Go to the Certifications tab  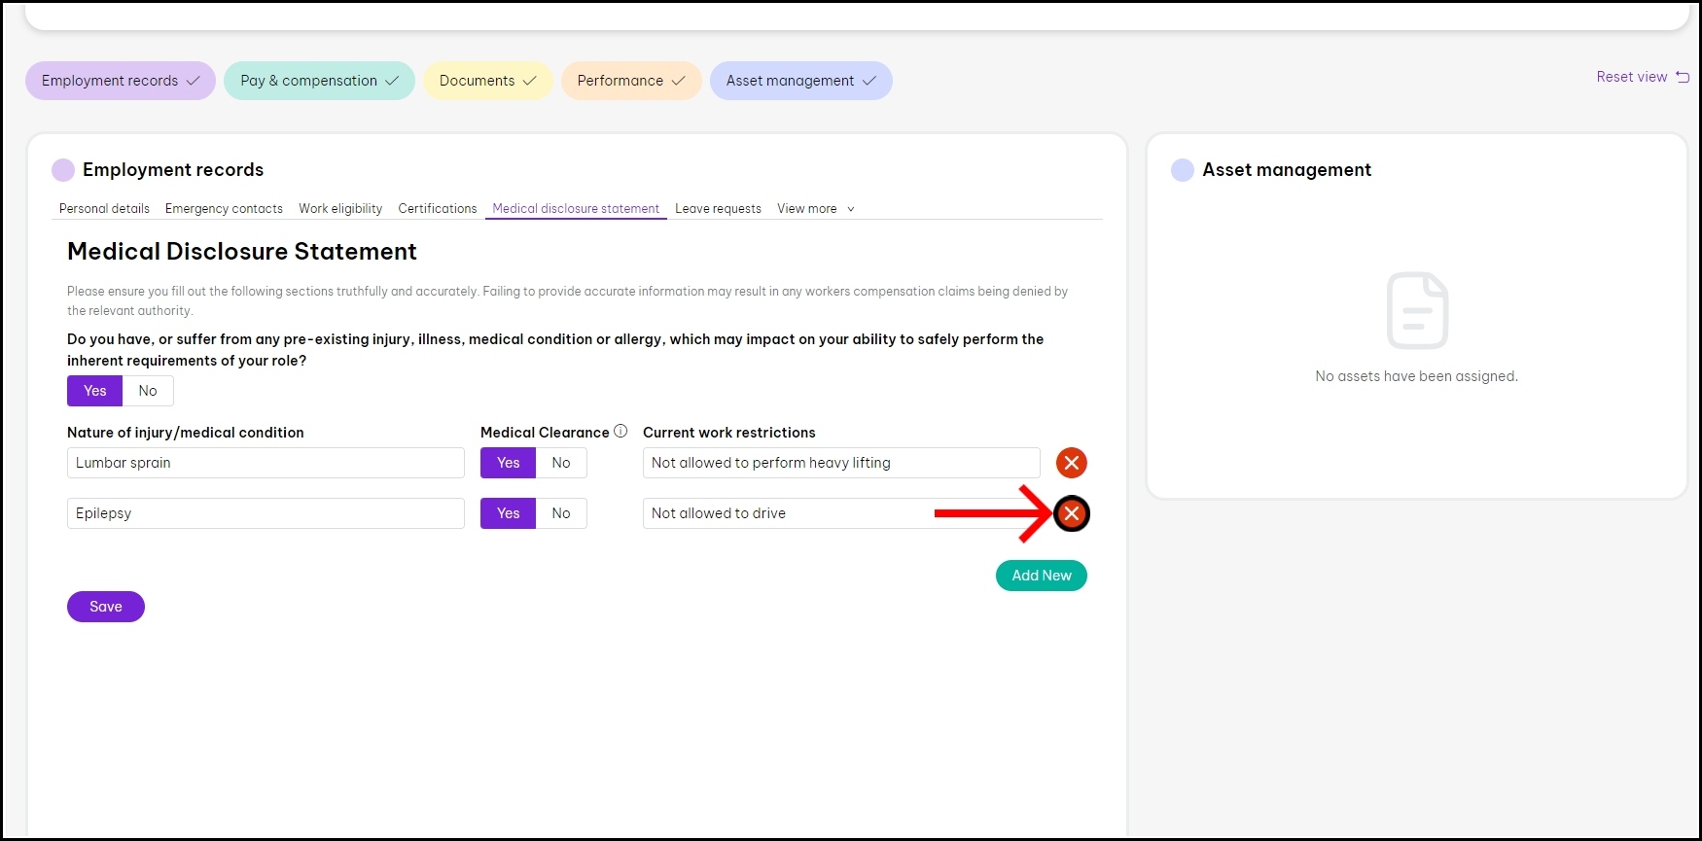[x=437, y=209]
